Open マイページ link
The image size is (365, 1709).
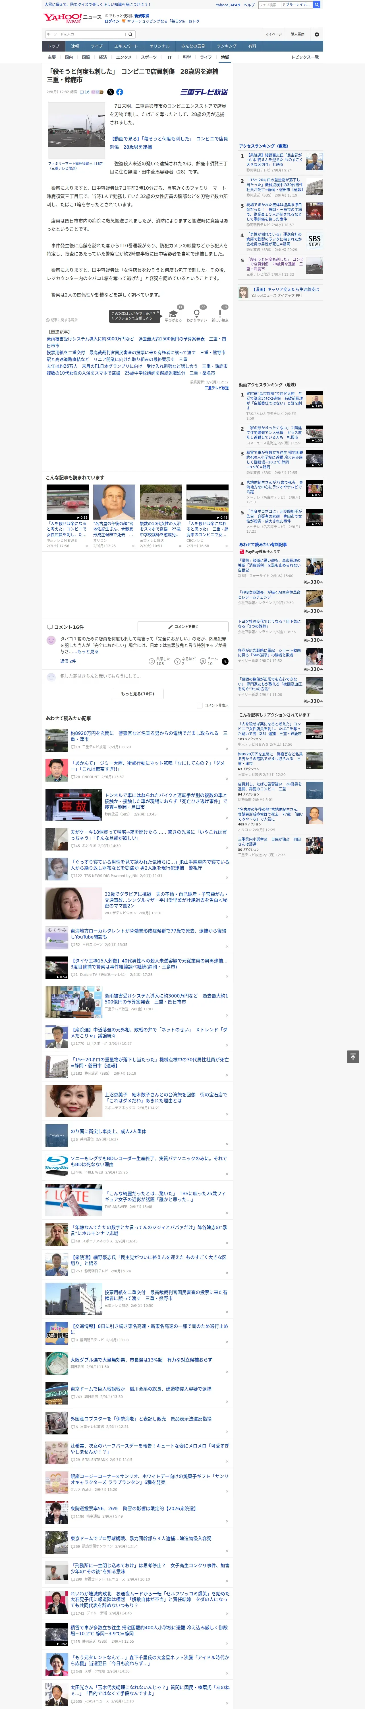coord(273,34)
